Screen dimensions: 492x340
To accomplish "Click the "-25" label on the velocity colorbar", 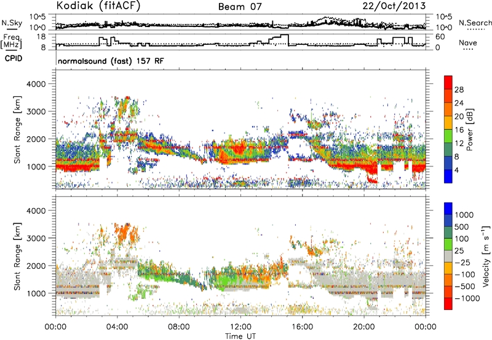I will pyautogui.click(x=464, y=262).
